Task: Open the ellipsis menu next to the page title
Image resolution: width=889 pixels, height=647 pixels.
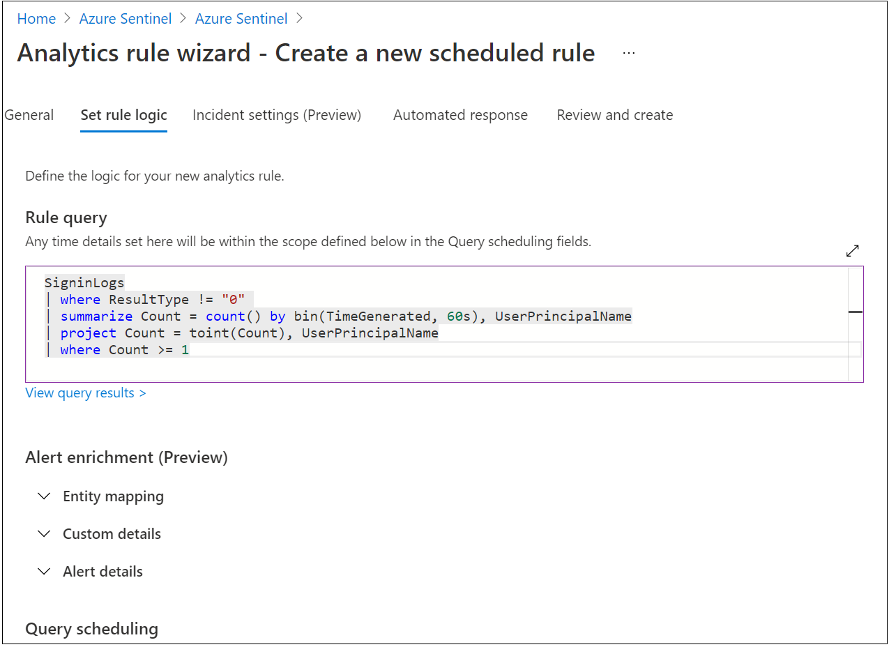Action: 628,52
